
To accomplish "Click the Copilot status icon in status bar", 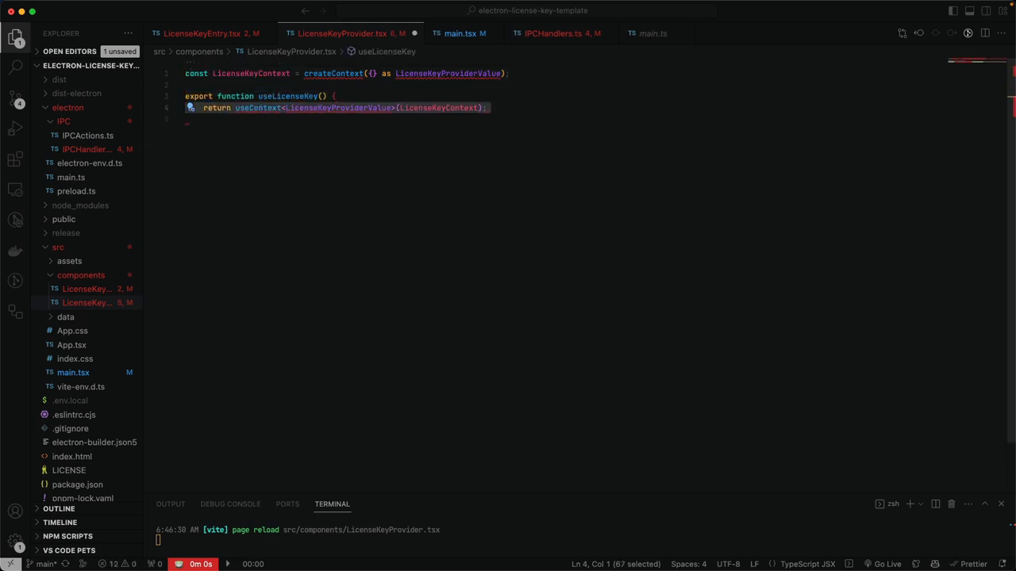I will 935,564.
